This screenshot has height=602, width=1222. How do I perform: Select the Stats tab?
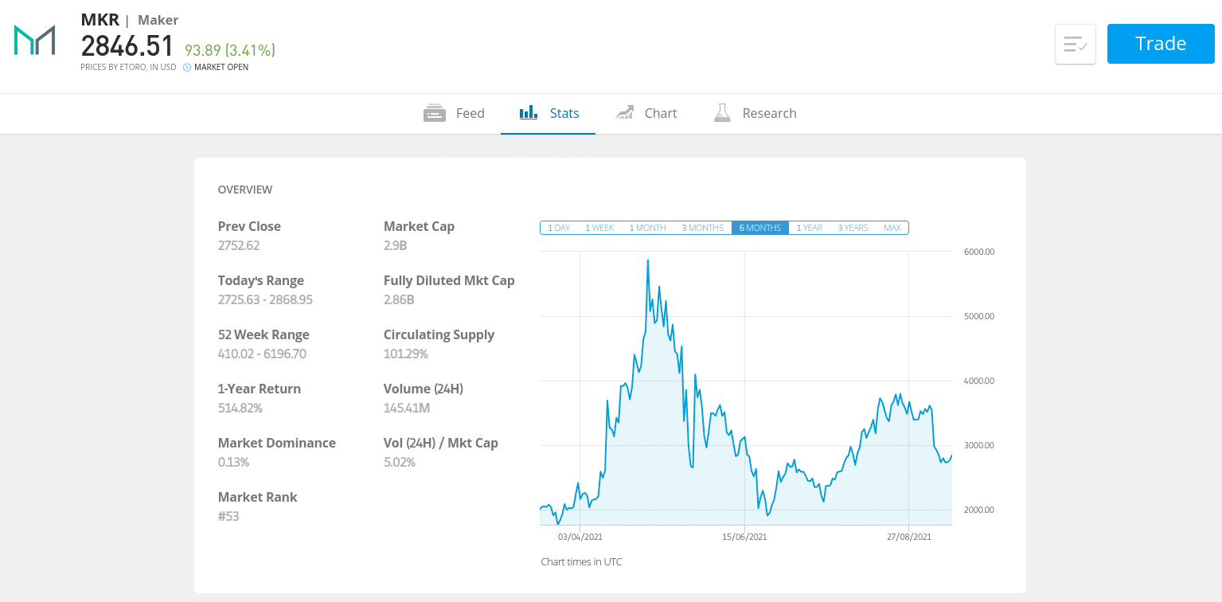549,113
